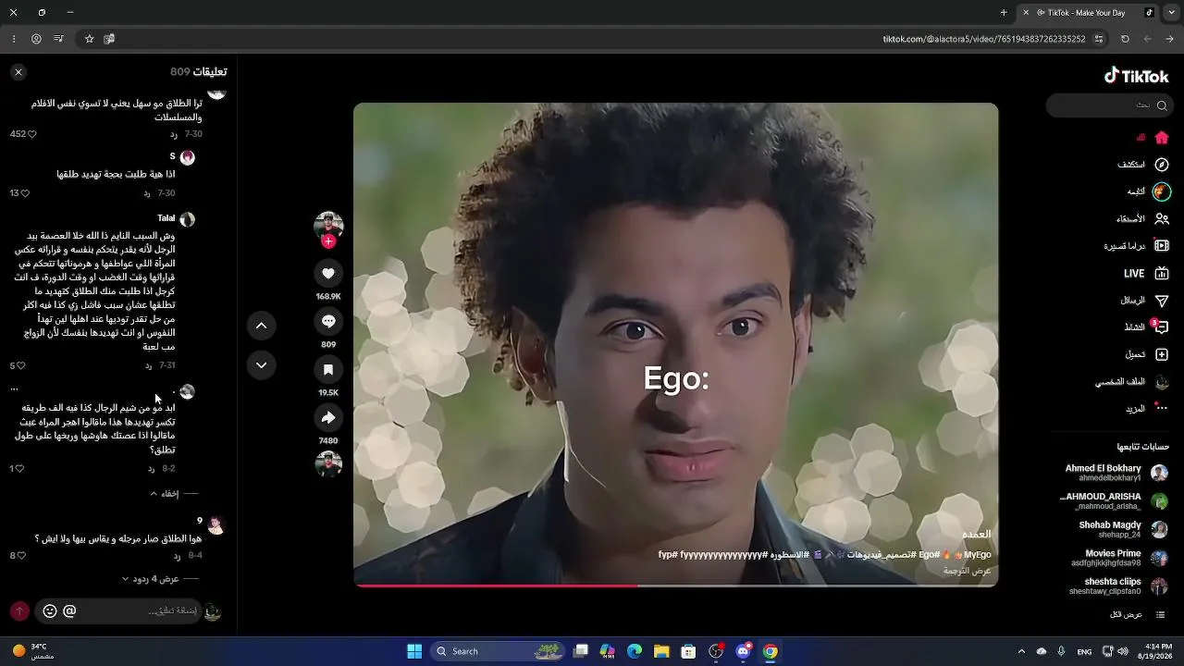Open the sheshta clips account

(x=1118, y=586)
